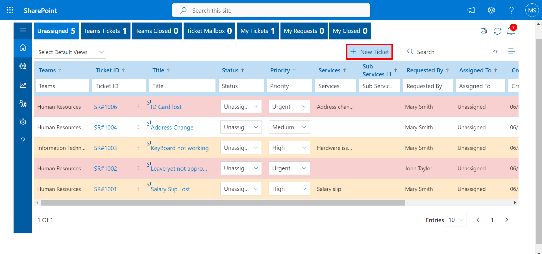Refresh the ticket list
The width and height of the screenshot is (542, 254).
click(x=497, y=31)
